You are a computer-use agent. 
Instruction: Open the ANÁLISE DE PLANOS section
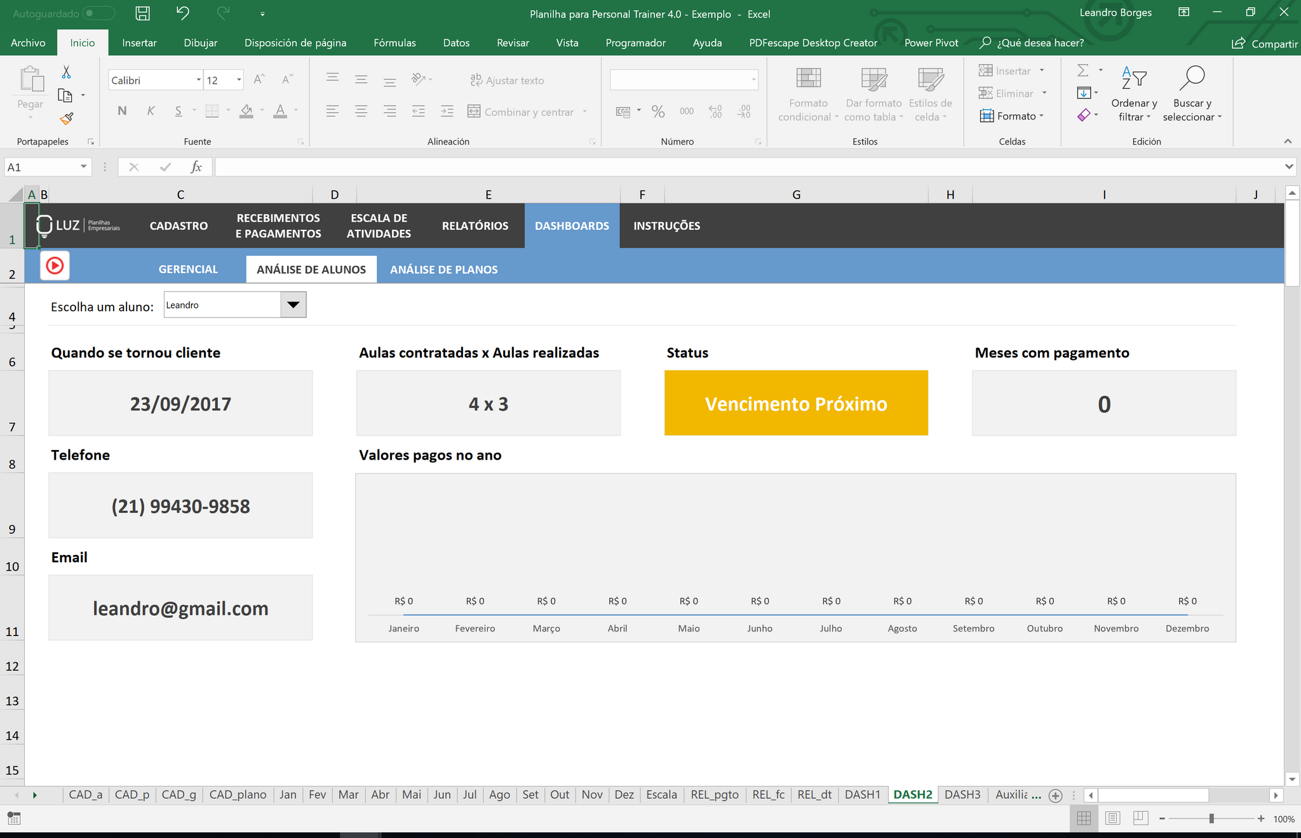coord(444,269)
